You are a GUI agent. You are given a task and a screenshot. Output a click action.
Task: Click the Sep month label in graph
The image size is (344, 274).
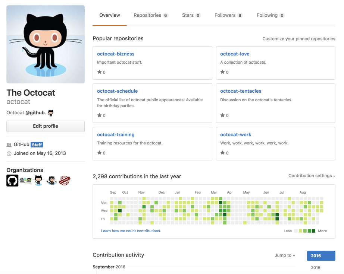click(113, 192)
